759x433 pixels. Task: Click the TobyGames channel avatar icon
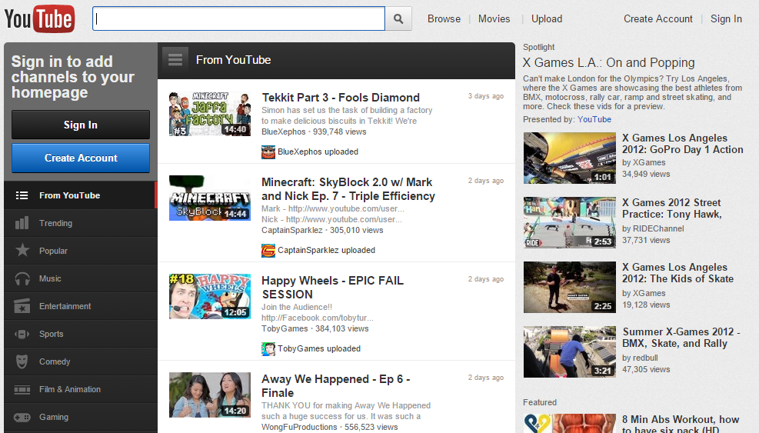click(268, 348)
